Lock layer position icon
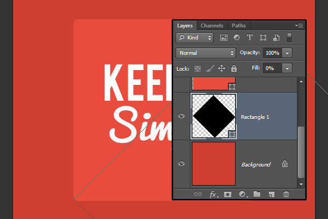The image size is (328, 219). pos(221,68)
